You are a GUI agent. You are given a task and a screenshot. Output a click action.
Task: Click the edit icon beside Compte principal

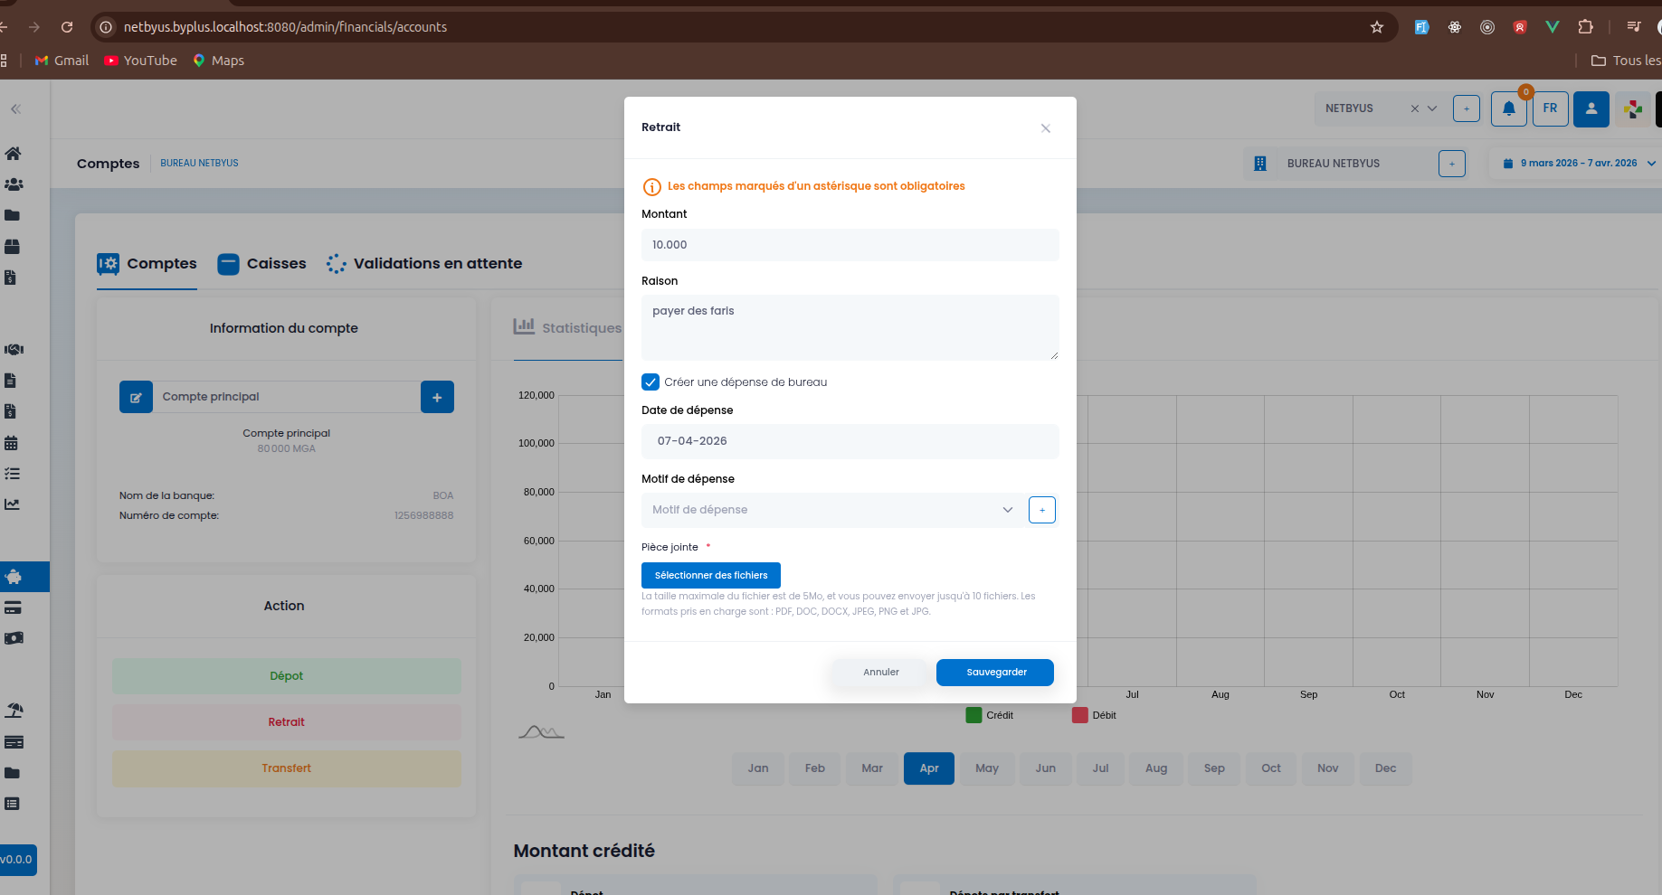point(136,397)
